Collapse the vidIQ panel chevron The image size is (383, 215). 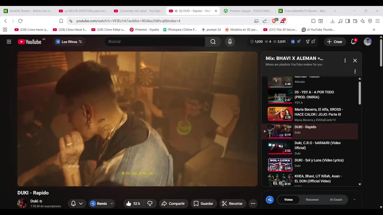click(x=355, y=200)
